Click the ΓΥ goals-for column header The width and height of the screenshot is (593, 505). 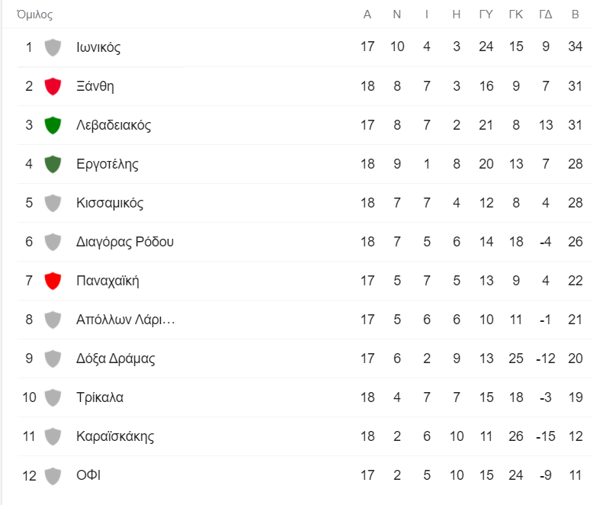coord(486,14)
